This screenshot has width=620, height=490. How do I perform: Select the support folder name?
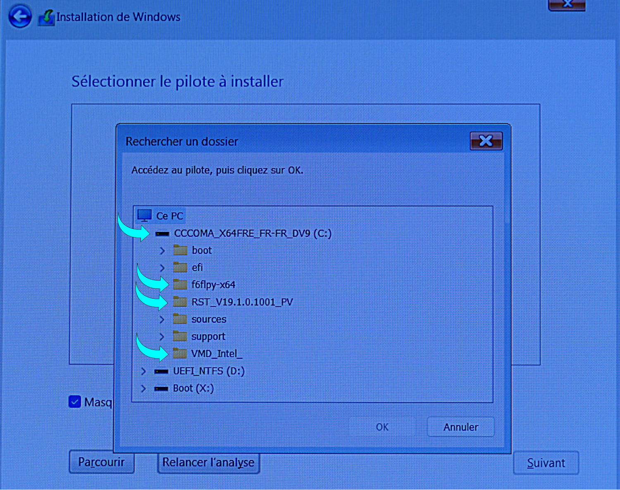click(x=208, y=337)
